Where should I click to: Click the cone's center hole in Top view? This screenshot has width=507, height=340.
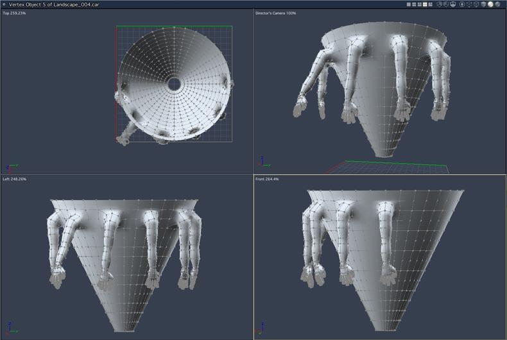pyautogui.click(x=175, y=84)
